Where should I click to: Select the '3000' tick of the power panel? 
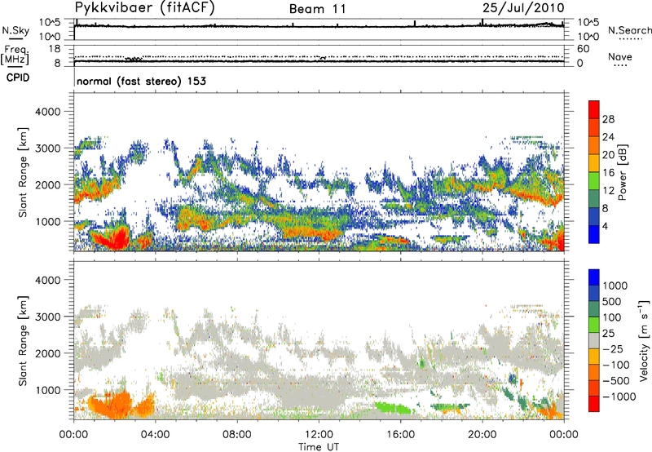47,148
